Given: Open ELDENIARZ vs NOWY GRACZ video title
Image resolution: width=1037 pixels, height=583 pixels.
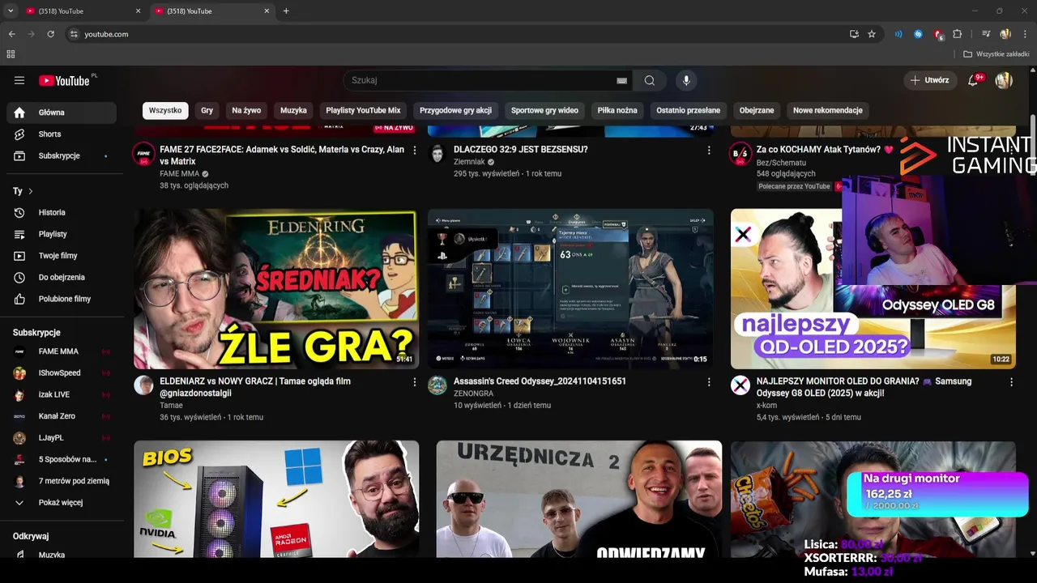Looking at the screenshot, I should tap(255, 387).
